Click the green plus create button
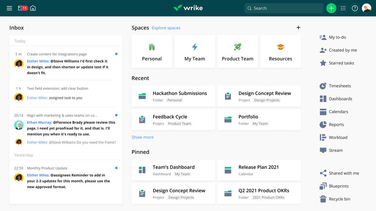Screen dimensions: 376x211 coord(331,8)
